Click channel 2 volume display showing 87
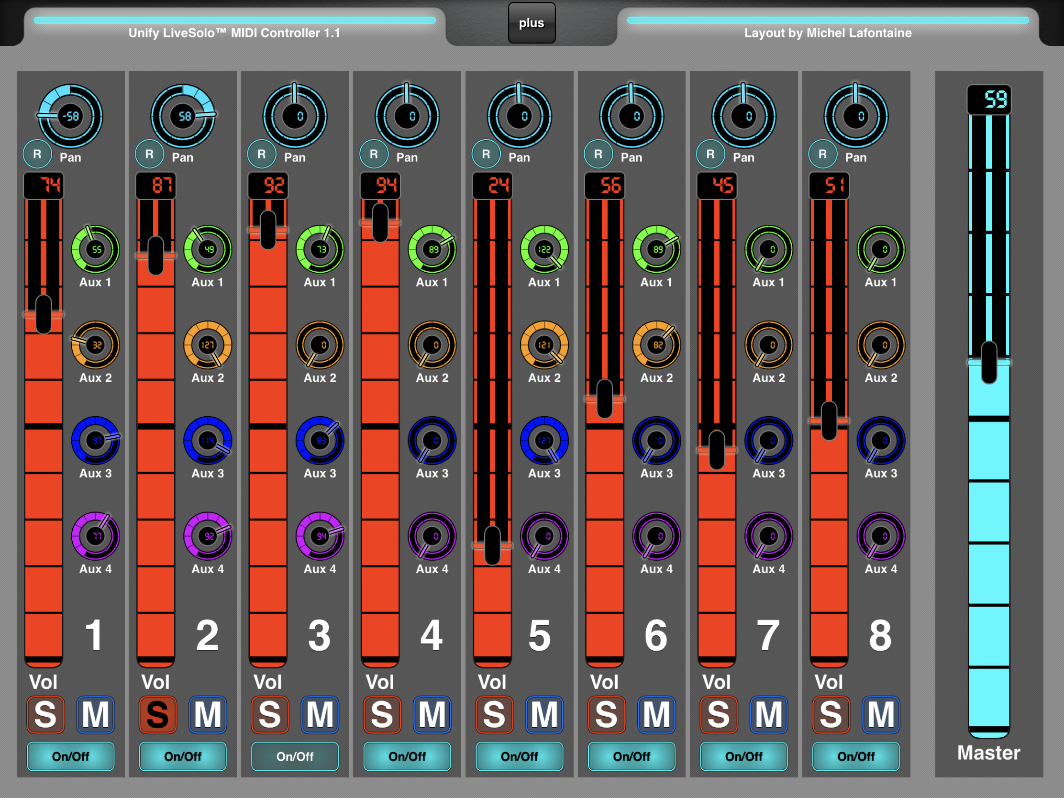This screenshot has height=798, width=1064. point(156,185)
